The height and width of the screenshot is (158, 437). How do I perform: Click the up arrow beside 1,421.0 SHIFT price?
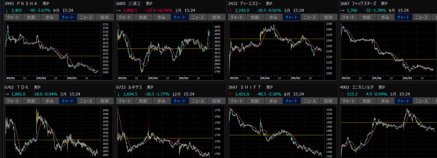point(230,94)
